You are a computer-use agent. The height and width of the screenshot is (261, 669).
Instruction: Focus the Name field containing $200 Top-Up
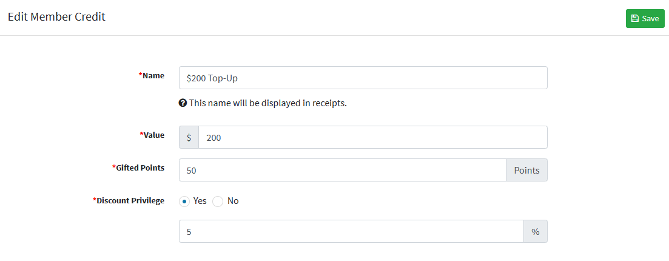[x=363, y=78]
